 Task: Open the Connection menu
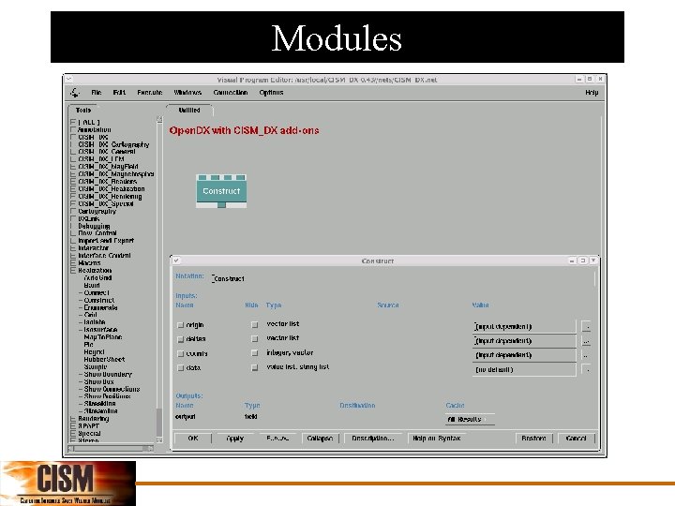[x=231, y=93]
